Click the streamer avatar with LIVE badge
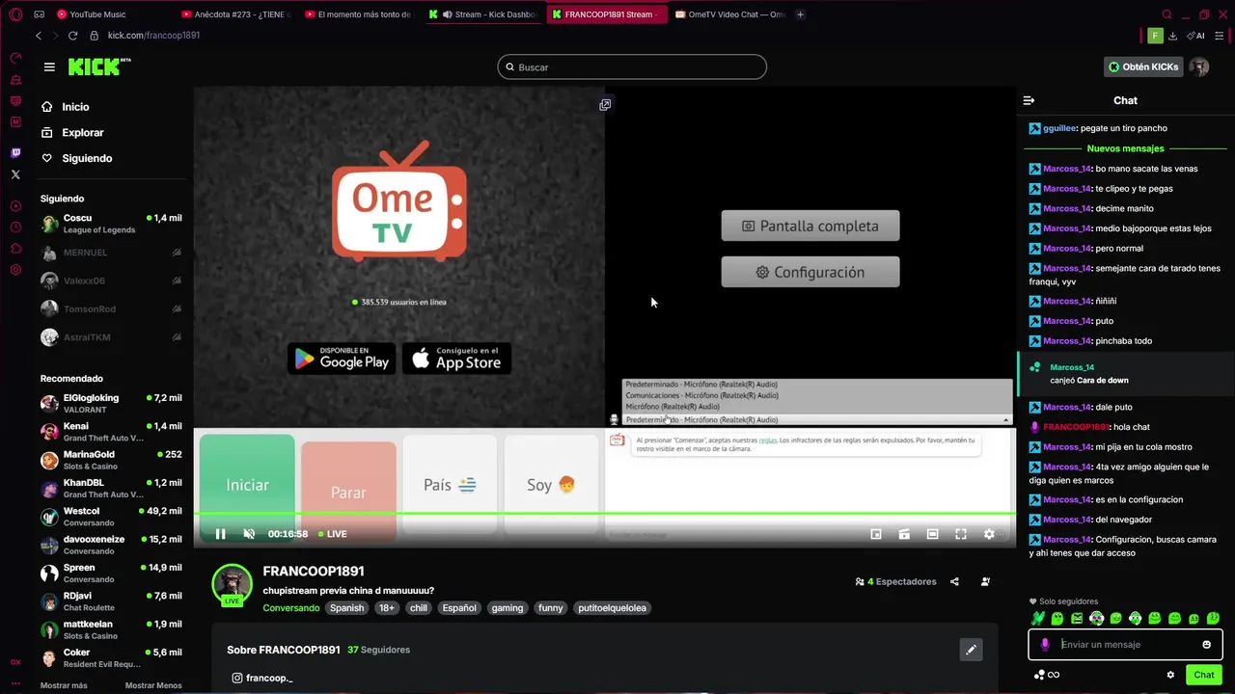The width and height of the screenshot is (1235, 694). point(232,585)
